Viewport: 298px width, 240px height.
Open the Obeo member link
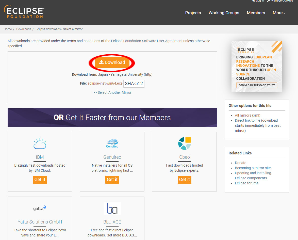(x=185, y=157)
